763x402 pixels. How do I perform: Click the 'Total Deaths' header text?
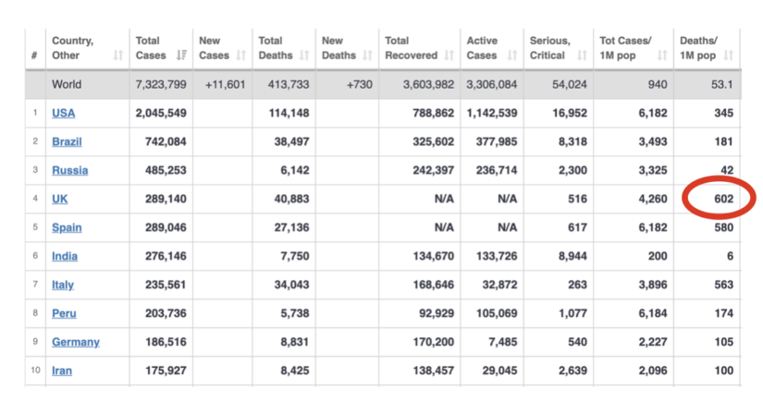click(x=276, y=48)
